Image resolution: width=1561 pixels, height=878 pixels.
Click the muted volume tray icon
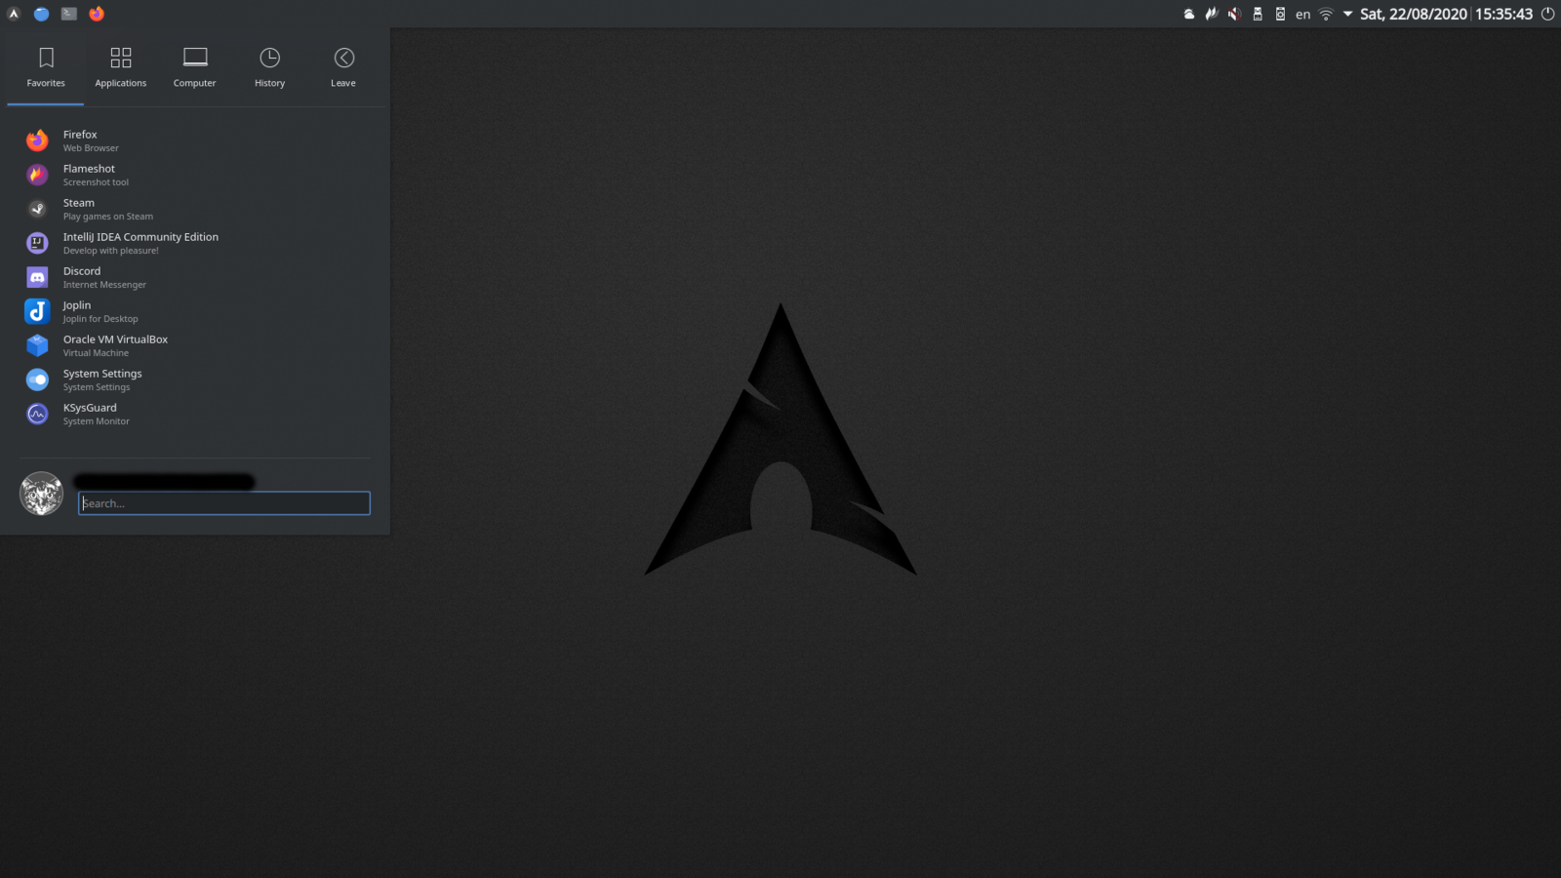[1234, 14]
